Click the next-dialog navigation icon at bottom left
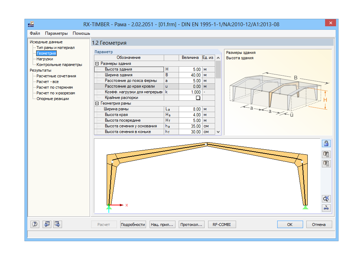This screenshot has width=363, height=260. (57, 224)
